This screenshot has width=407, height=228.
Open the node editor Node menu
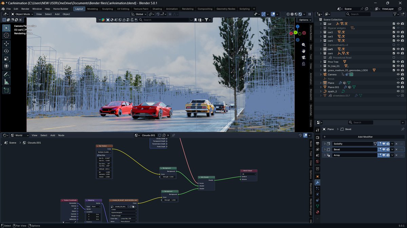coord(61,135)
